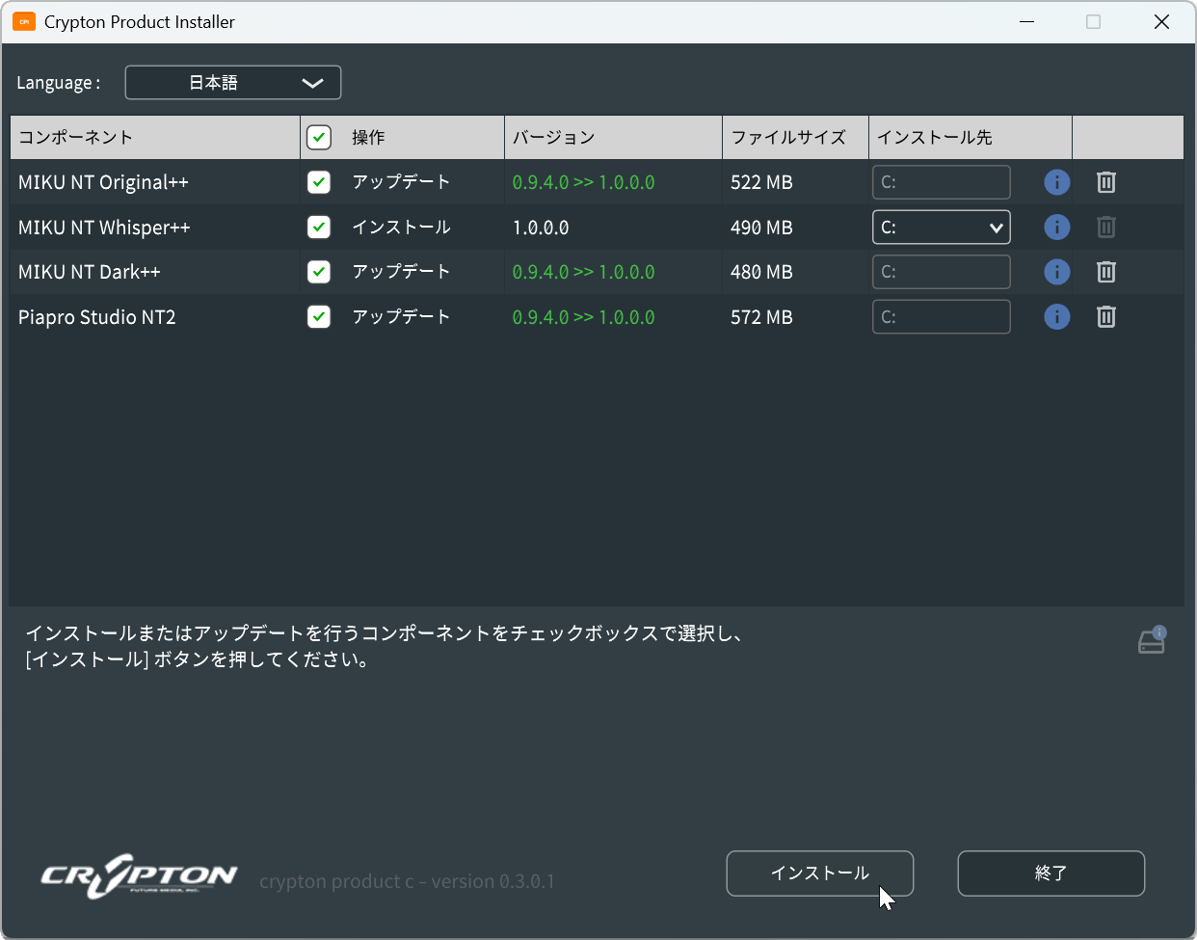Click the インストール先 column header
The height and width of the screenshot is (940, 1197).
(x=971, y=137)
